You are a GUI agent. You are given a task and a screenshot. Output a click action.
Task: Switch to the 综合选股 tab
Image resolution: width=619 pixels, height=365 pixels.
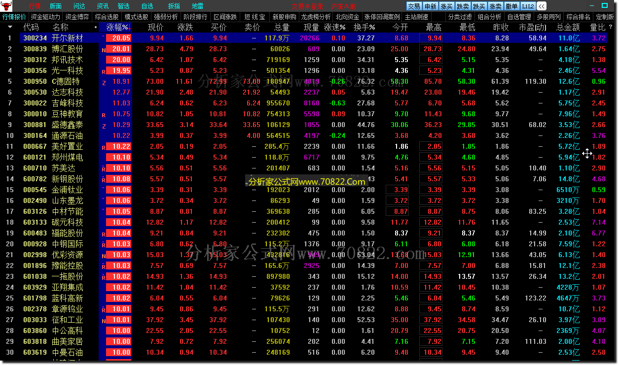point(107,17)
